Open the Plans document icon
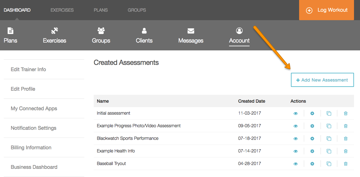Image resolution: width=360 pixels, height=177 pixels. tap(10, 31)
